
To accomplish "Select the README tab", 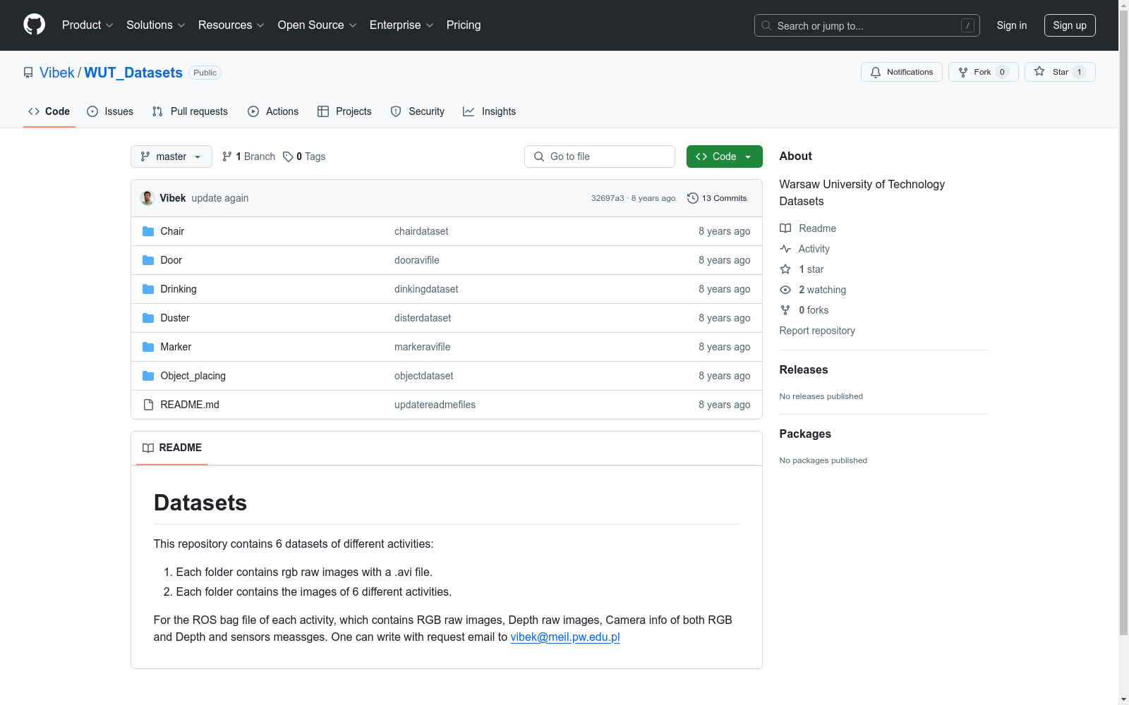I will [172, 448].
